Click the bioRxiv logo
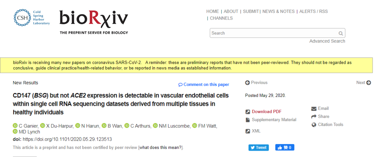This screenshot has width=376, height=157. point(93,18)
